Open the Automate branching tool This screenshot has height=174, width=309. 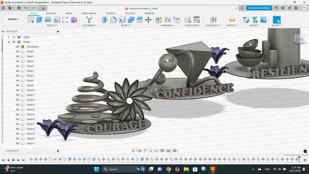(89, 20)
